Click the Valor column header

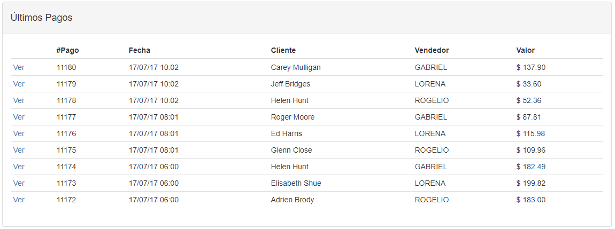(526, 50)
